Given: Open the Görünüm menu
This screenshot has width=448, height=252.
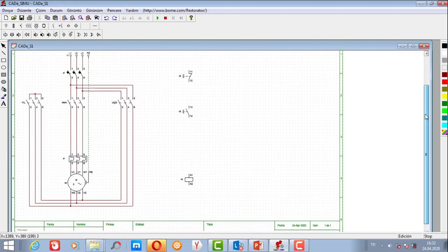Looking at the screenshot, I should [x=94, y=10].
